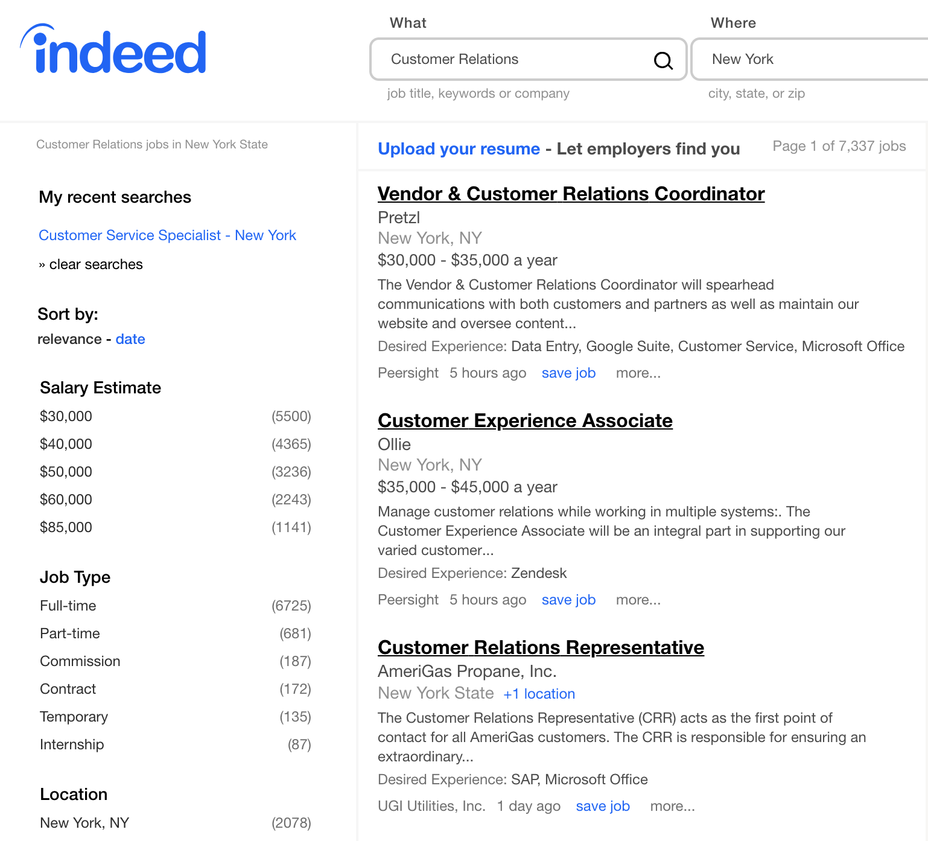Filter by $50,000 salary estimate
The width and height of the screenshot is (928, 841).
coord(66,472)
